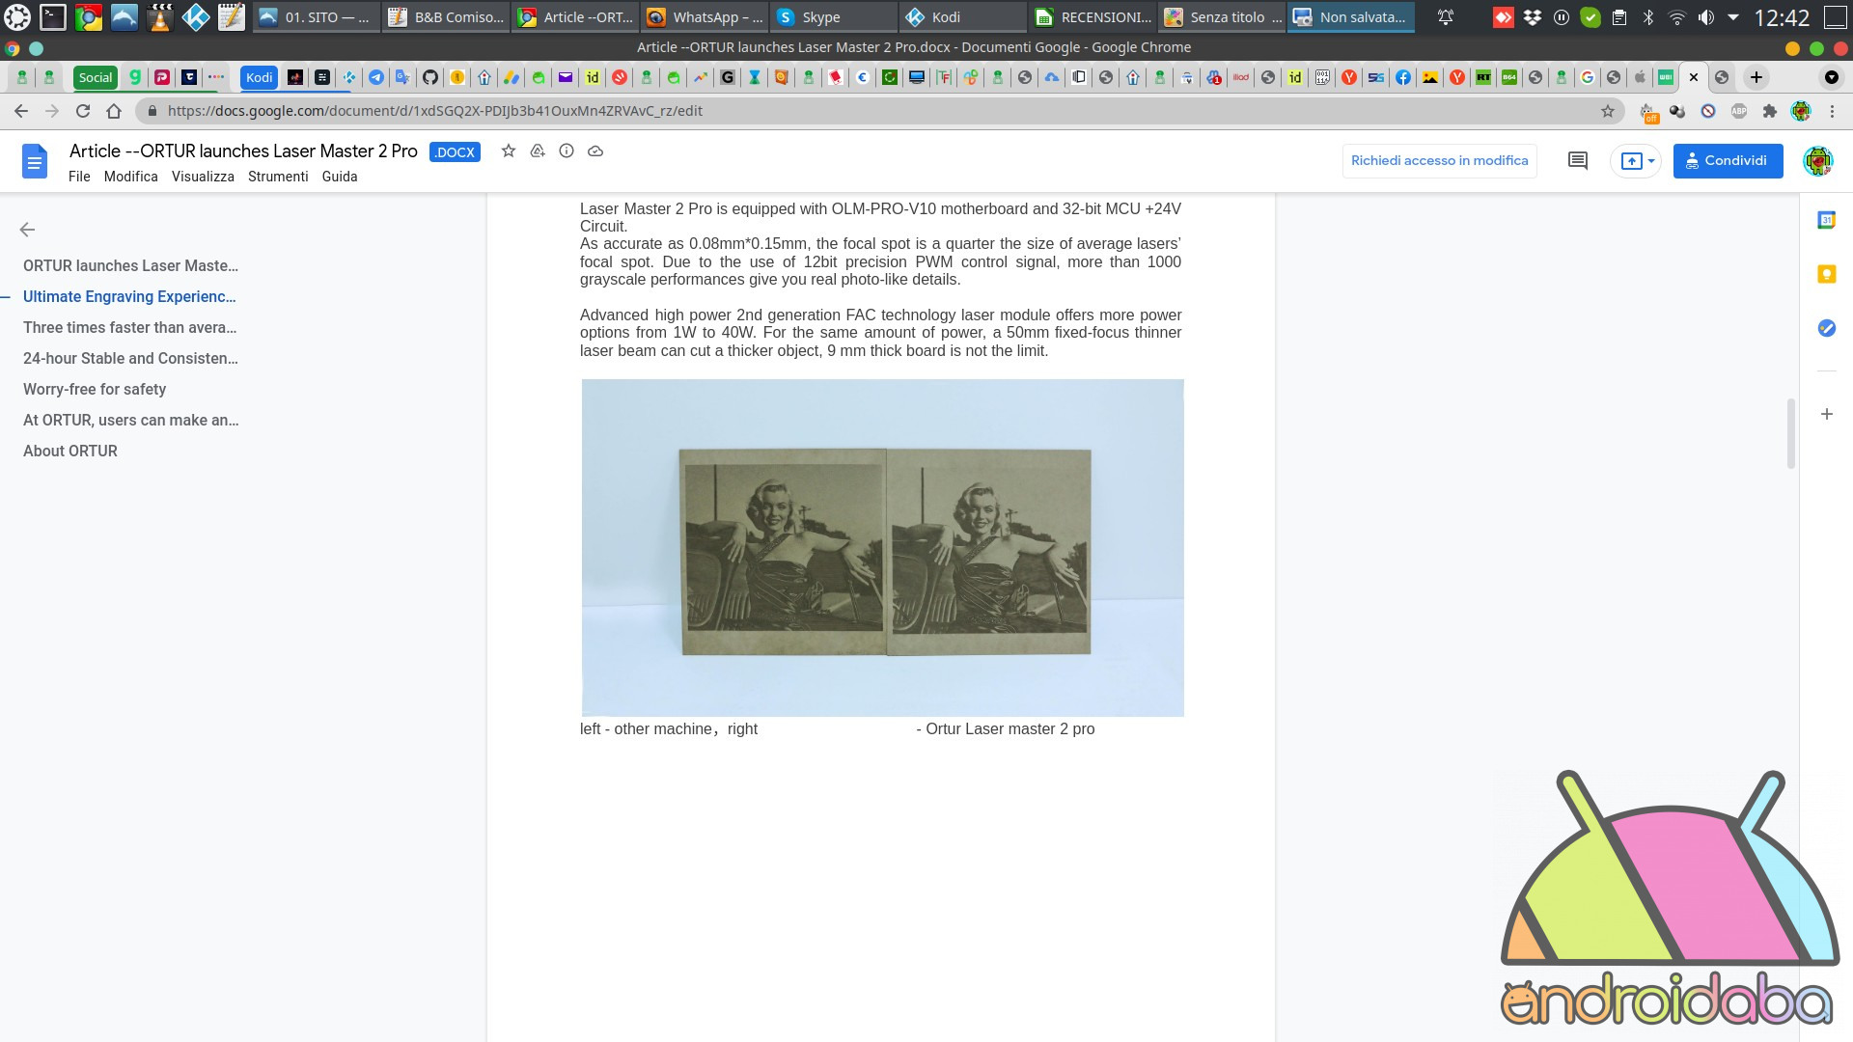This screenshot has width=1853, height=1042.
Task: Select the engraved photo comparison image
Action: [882, 547]
